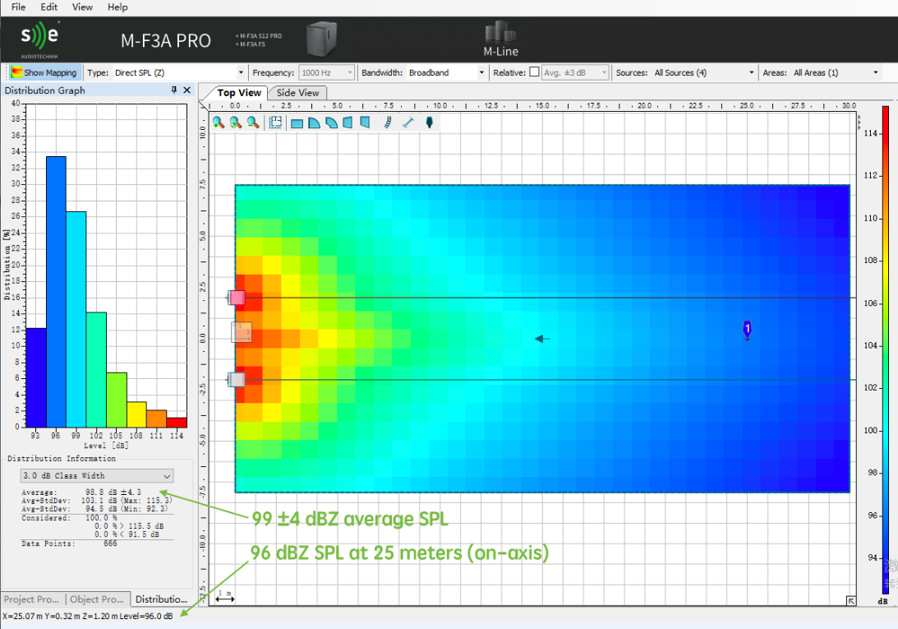Select the microphone marker tool
This screenshot has height=629, width=898.
tap(428, 123)
